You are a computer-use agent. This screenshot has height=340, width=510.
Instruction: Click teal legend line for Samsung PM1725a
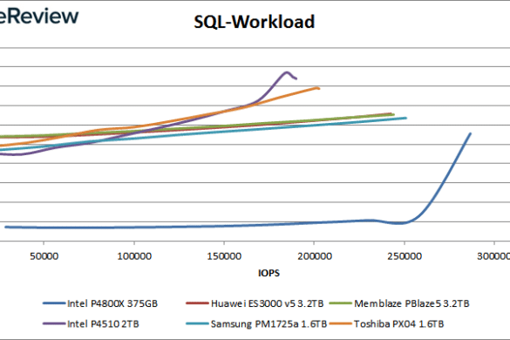coord(197,323)
